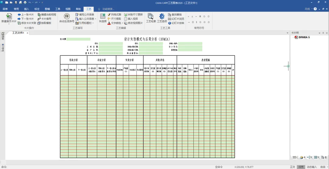The height and width of the screenshot is (169, 329).
Task: Switch to the Insert (插入) ribbon tab
Action: [x=27, y=9]
